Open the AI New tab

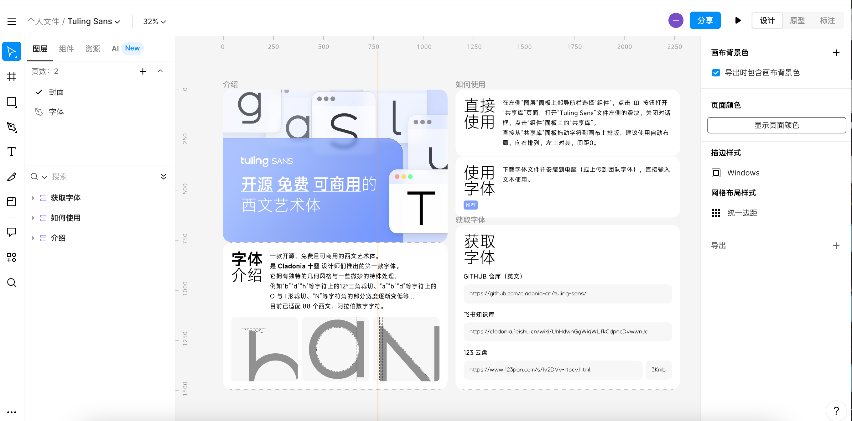click(127, 49)
